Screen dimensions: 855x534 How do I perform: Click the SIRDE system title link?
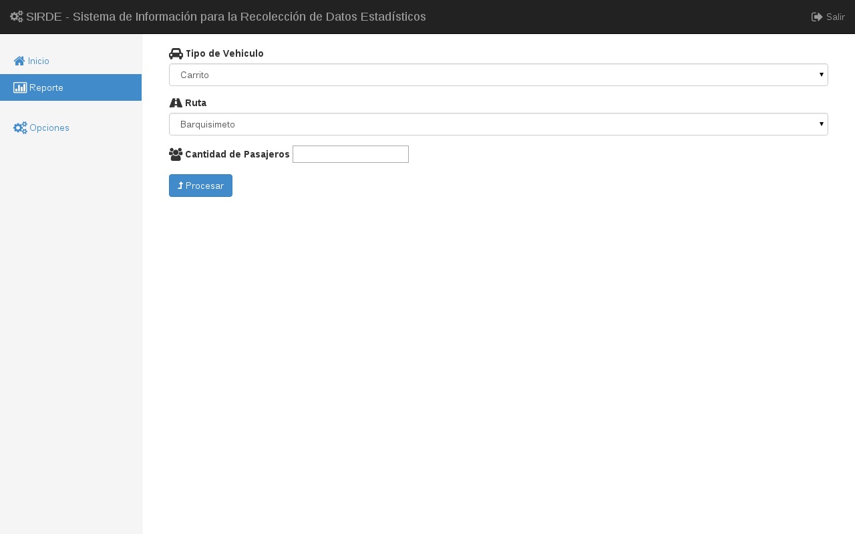pyautogui.click(x=218, y=17)
